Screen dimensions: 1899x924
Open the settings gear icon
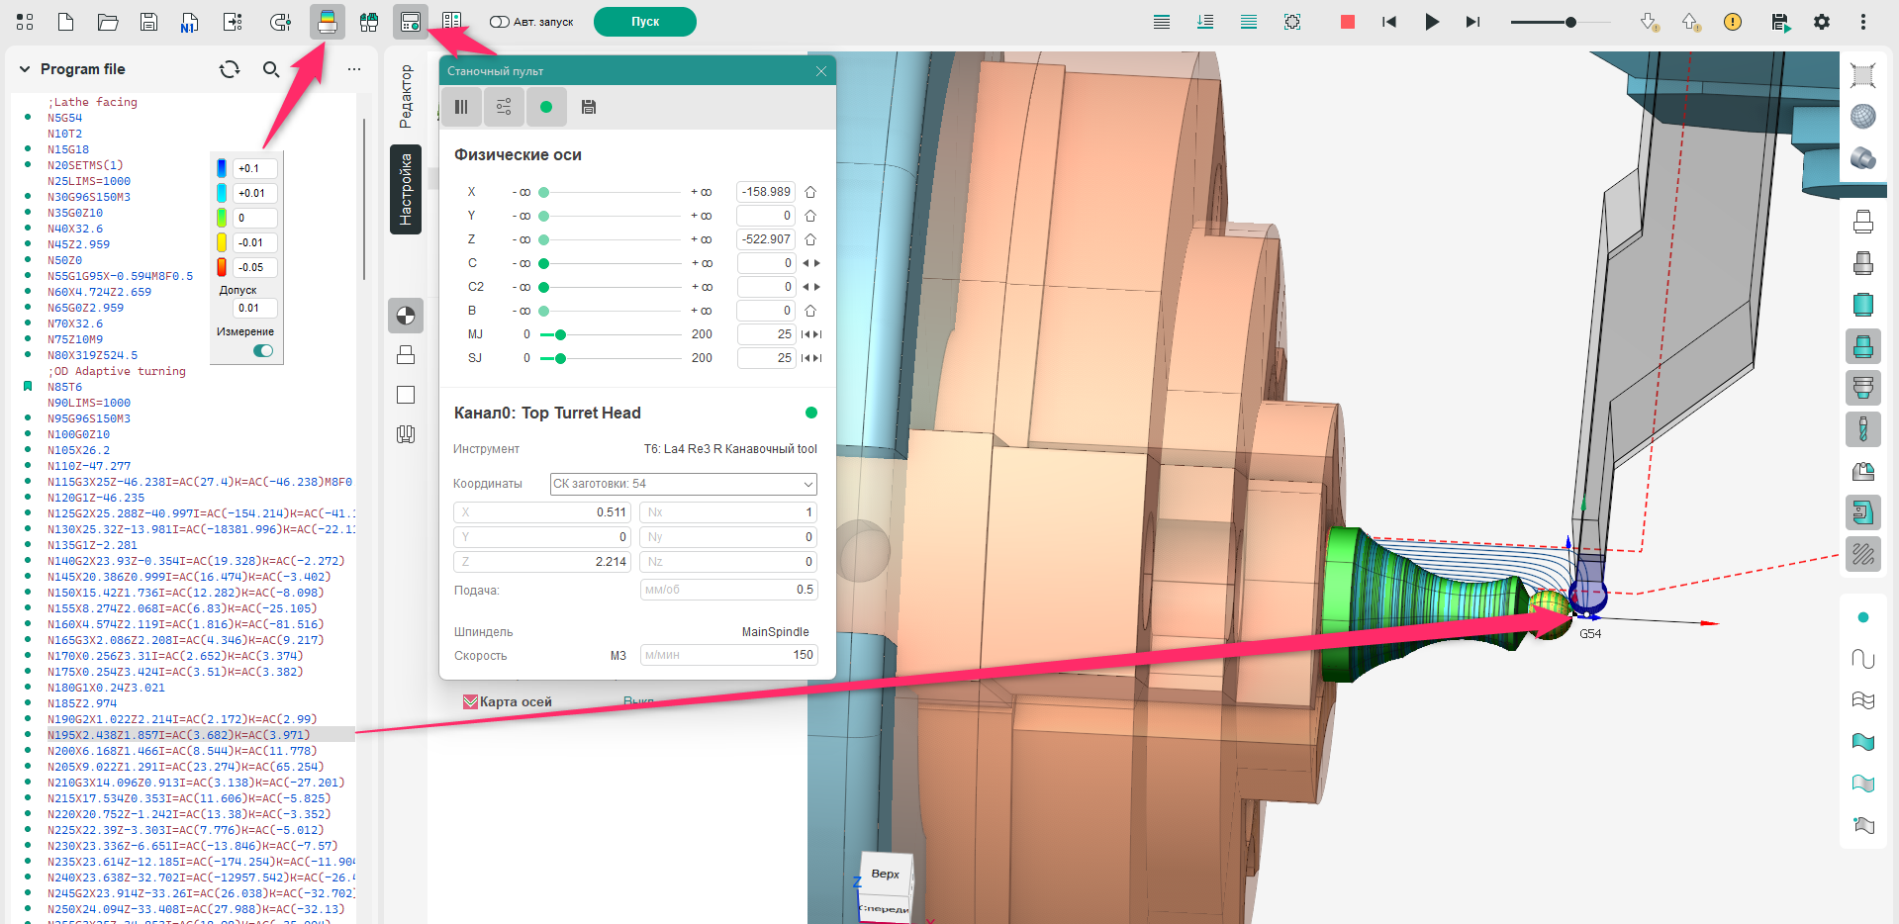1822,22
